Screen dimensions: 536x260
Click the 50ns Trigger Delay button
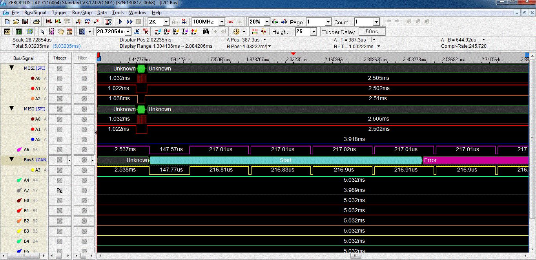click(x=372, y=32)
